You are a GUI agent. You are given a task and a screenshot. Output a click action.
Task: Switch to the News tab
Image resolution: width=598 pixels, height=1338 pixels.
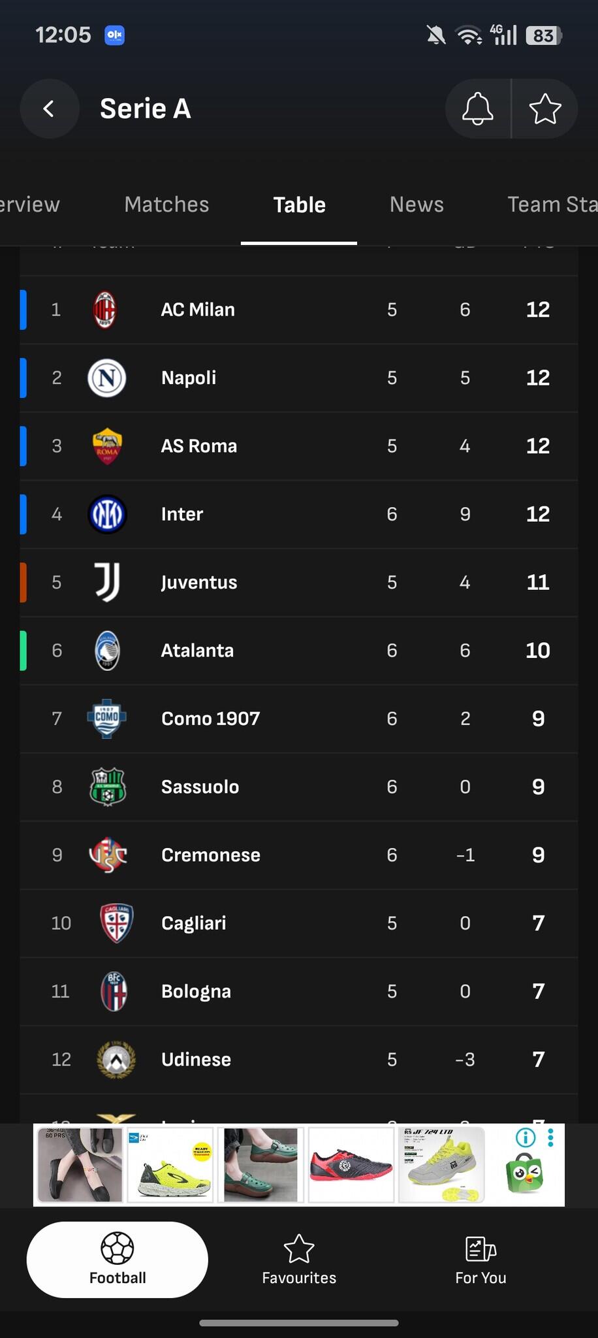click(417, 204)
